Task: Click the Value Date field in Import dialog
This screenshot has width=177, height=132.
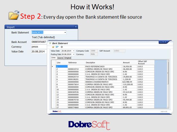Action: [39, 51]
